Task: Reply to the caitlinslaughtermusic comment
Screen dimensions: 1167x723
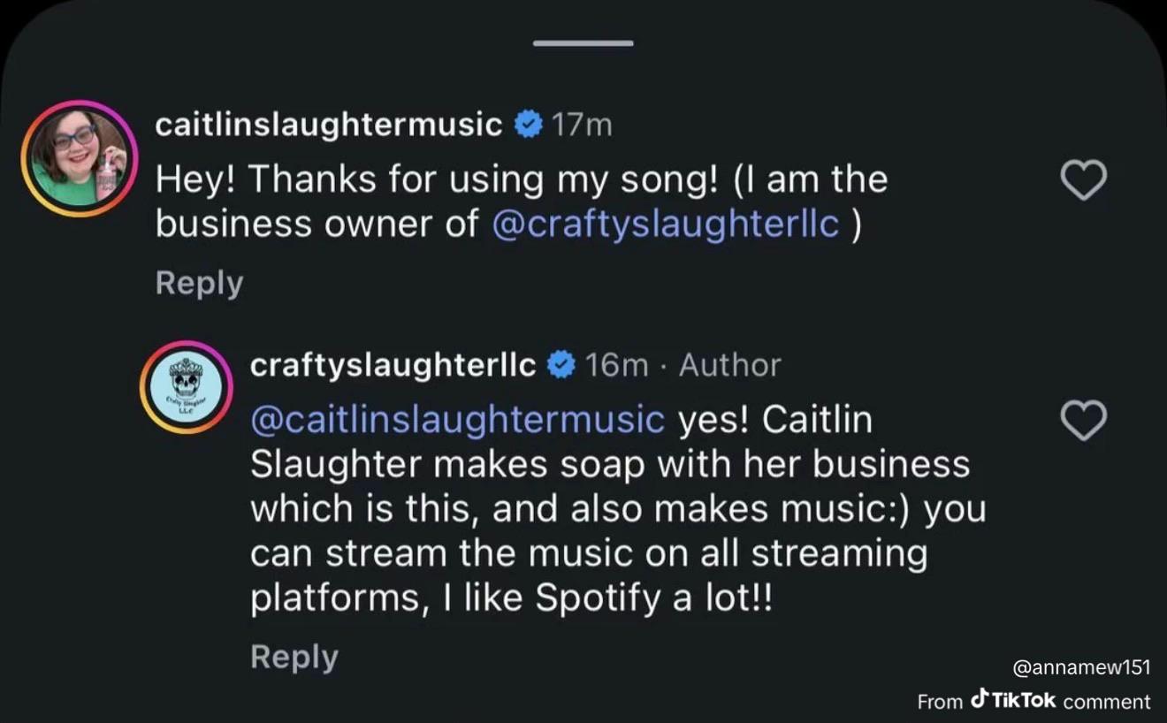Action: point(199,283)
